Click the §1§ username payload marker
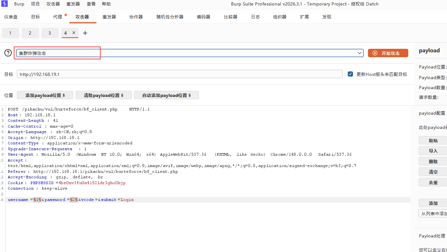447x252 pixels. [x=37, y=200]
